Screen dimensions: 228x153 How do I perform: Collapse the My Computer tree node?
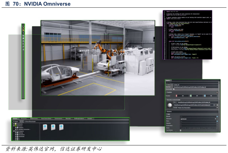(x=14, y=131)
